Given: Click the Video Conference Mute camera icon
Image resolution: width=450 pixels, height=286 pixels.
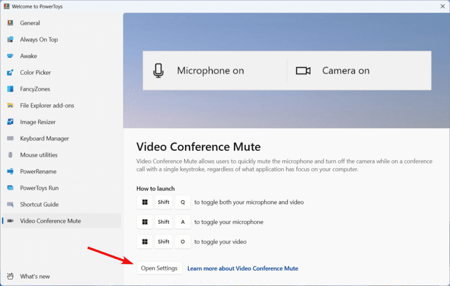Looking at the screenshot, I should click(10, 221).
